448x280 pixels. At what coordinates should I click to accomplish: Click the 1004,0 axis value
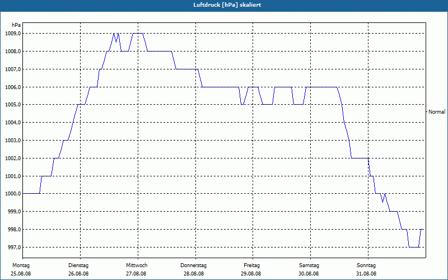[13, 123]
